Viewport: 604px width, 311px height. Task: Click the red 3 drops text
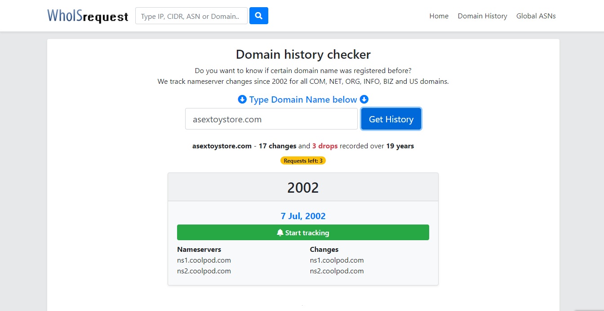click(x=325, y=146)
